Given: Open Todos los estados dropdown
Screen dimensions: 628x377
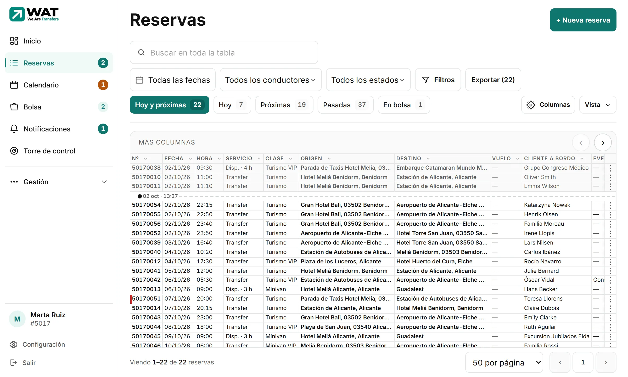Looking at the screenshot, I should coord(368,80).
